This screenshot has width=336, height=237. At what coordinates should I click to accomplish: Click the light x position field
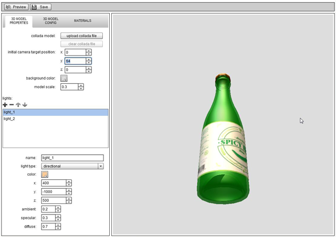coord(54,183)
